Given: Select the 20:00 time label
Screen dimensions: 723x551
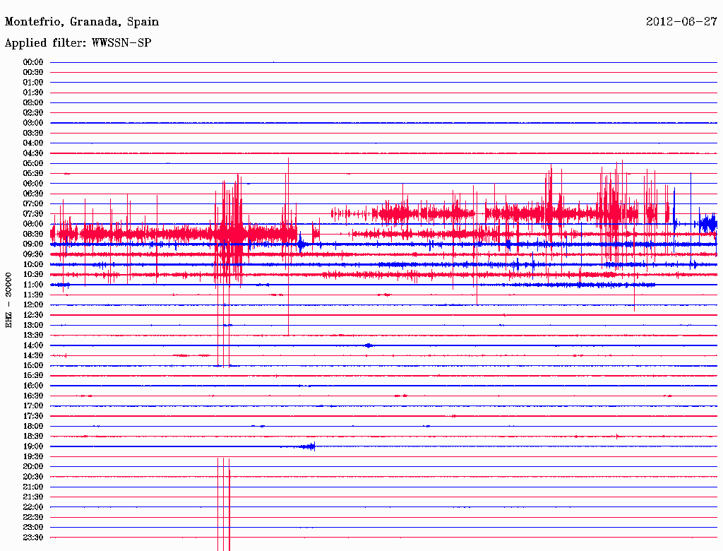Looking at the screenshot, I should click(x=33, y=466).
